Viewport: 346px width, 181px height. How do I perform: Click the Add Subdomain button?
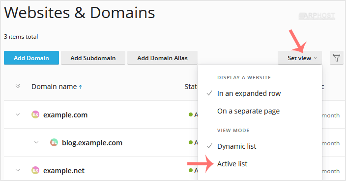click(93, 58)
